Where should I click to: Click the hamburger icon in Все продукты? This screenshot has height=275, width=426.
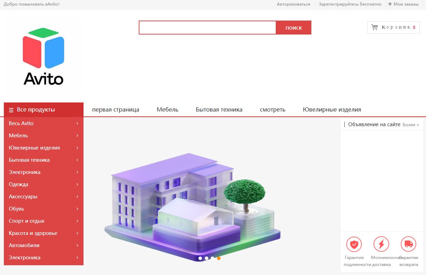11,110
